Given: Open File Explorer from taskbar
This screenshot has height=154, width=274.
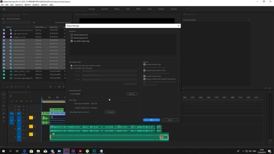Looking at the screenshot, I should [38, 151].
